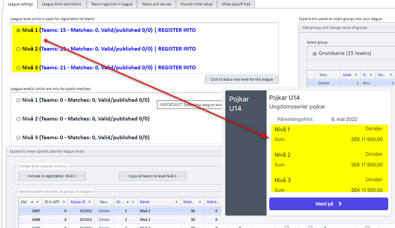Click the Meld på button
This screenshot has height=228, width=395.
[328, 204]
